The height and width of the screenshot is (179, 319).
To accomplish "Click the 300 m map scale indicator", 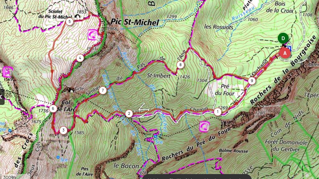I will pos(9,177).
